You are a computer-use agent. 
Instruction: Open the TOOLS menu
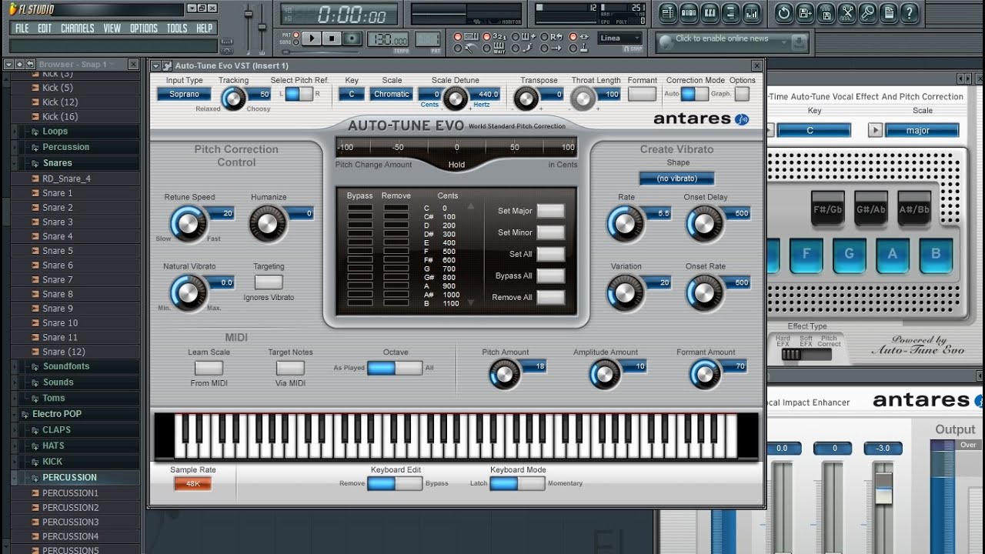click(x=177, y=28)
